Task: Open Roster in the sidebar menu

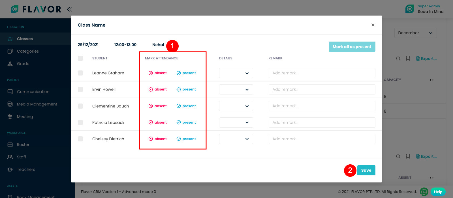Action: coord(23,145)
